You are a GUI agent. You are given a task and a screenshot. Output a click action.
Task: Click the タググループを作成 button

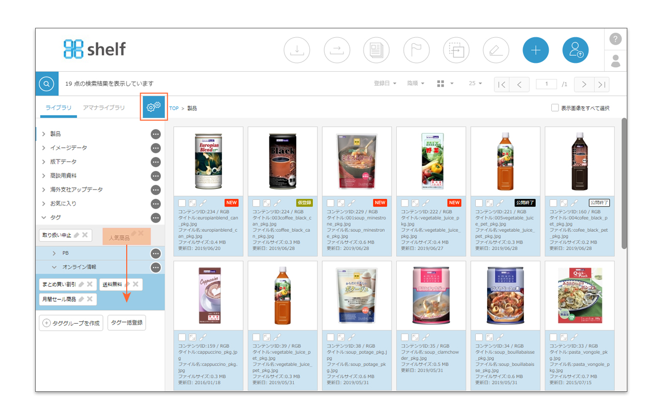(x=71, y=323)
